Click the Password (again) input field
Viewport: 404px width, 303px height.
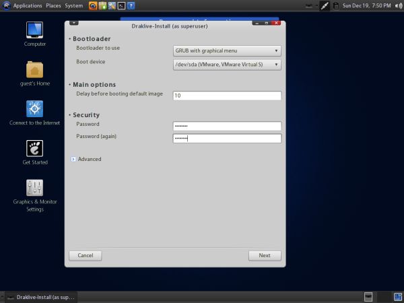(227, 138)
